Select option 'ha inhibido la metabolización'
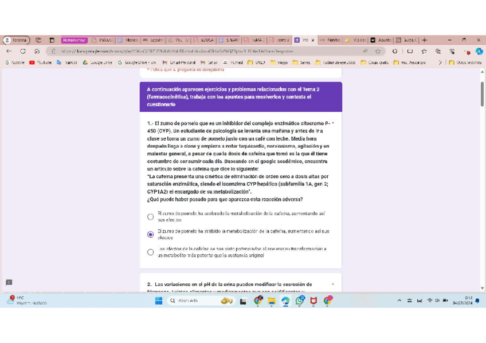This screenshot has width=486, height=343. point(150,234)
